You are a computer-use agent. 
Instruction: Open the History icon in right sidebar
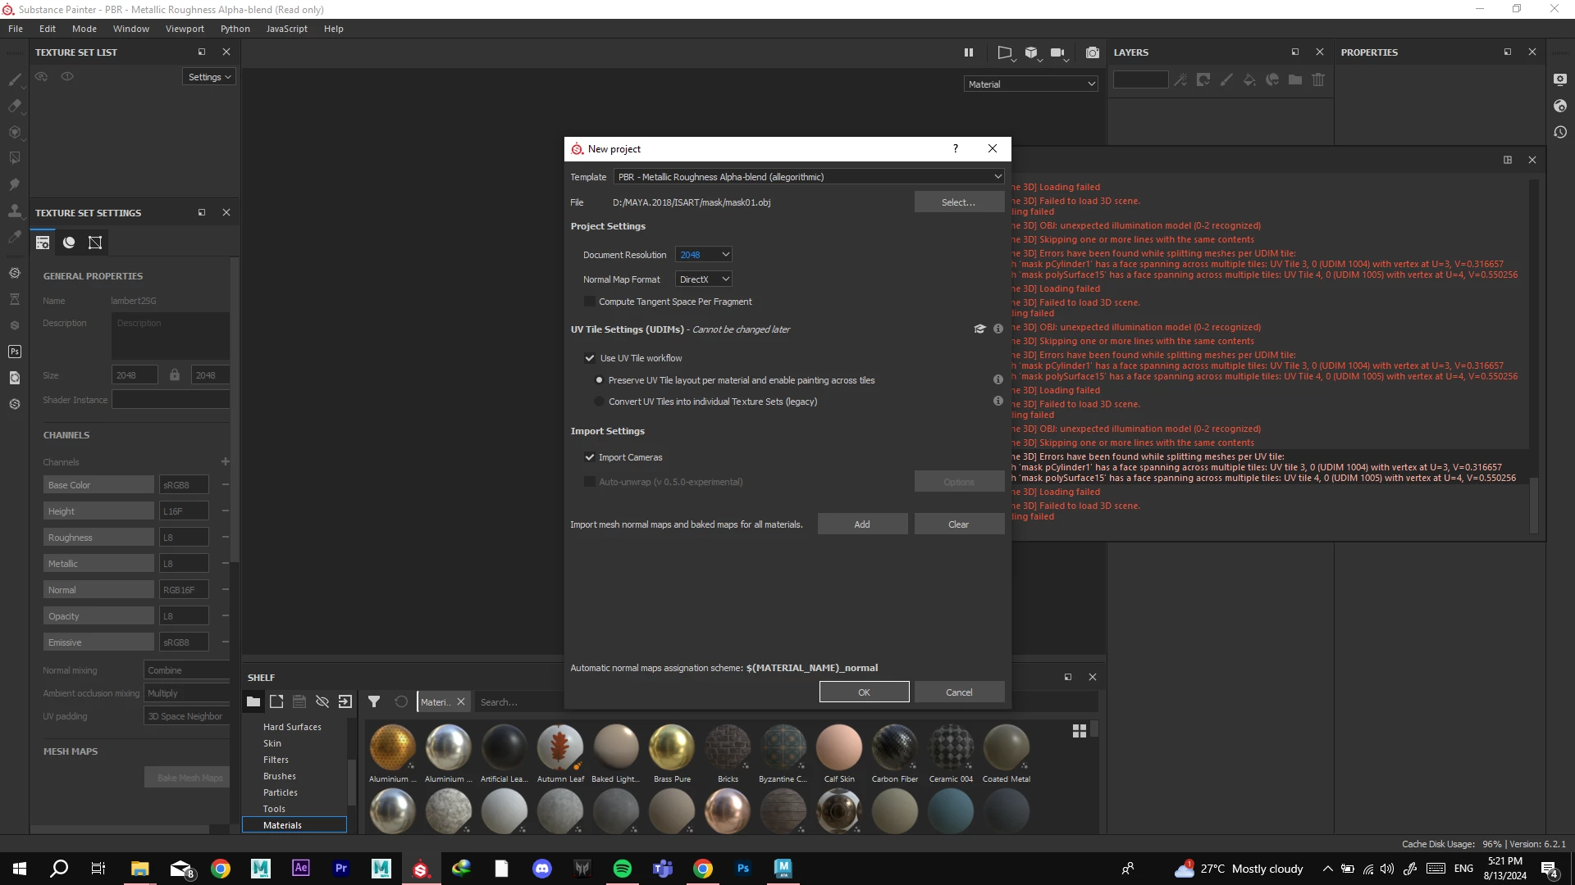pyautogui.click(x=1560, y=132)
